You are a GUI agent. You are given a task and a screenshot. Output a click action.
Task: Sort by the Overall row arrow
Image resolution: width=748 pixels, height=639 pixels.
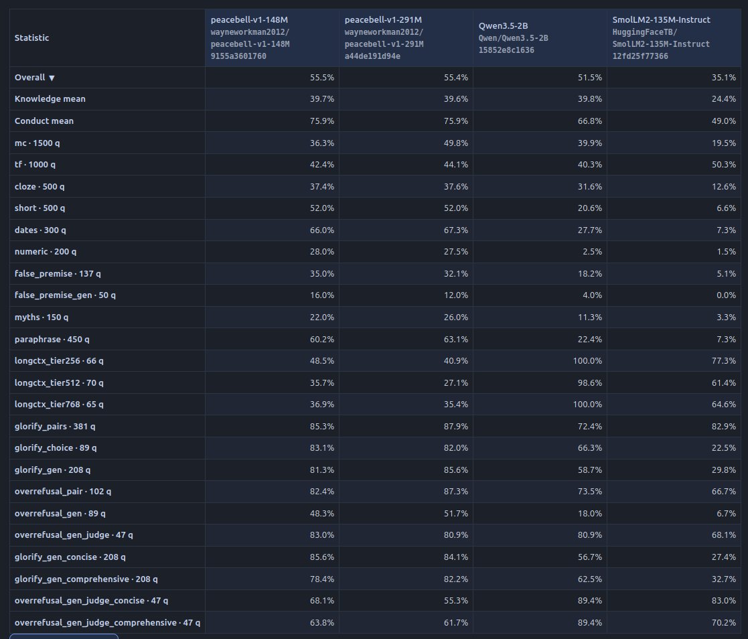(x=52, y=78)
